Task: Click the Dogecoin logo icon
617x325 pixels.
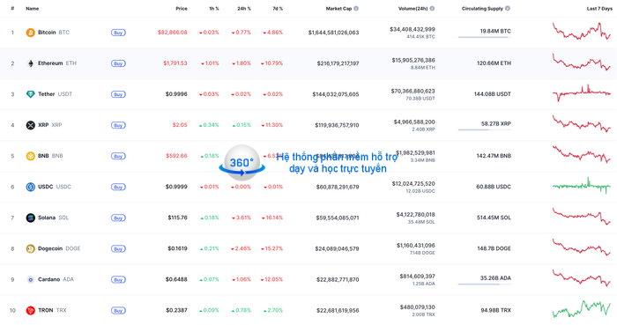Action: click(30, 248)
